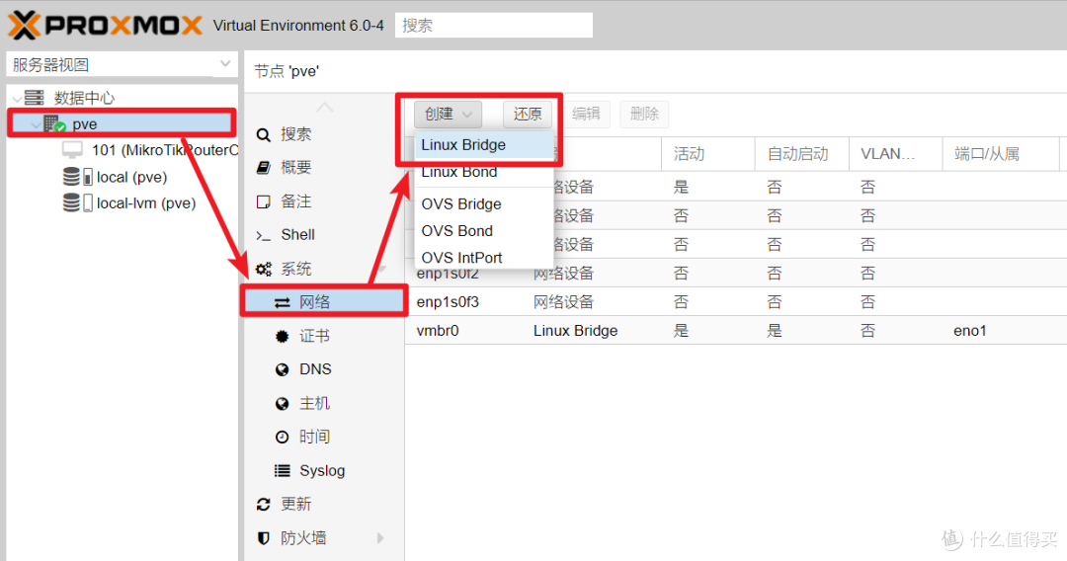Viewport: 1067px width, 561px height.
Task: Open the 创建 dropdown button
Action: (448, 114)
